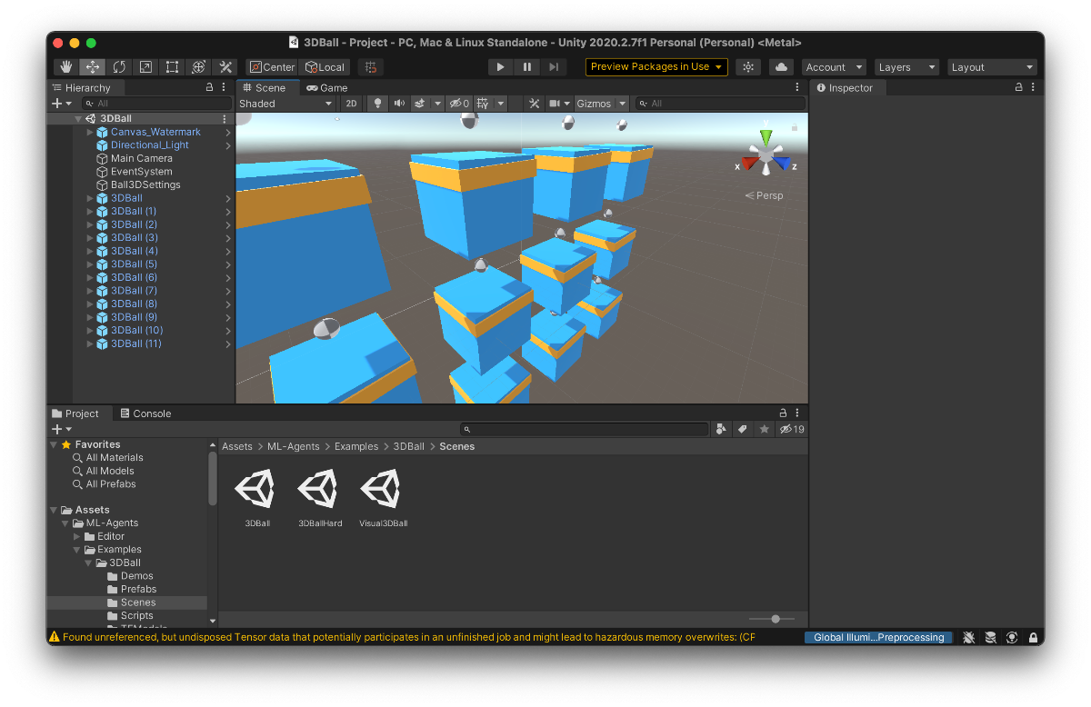Open the Layout dropdown

click(992, 67)
